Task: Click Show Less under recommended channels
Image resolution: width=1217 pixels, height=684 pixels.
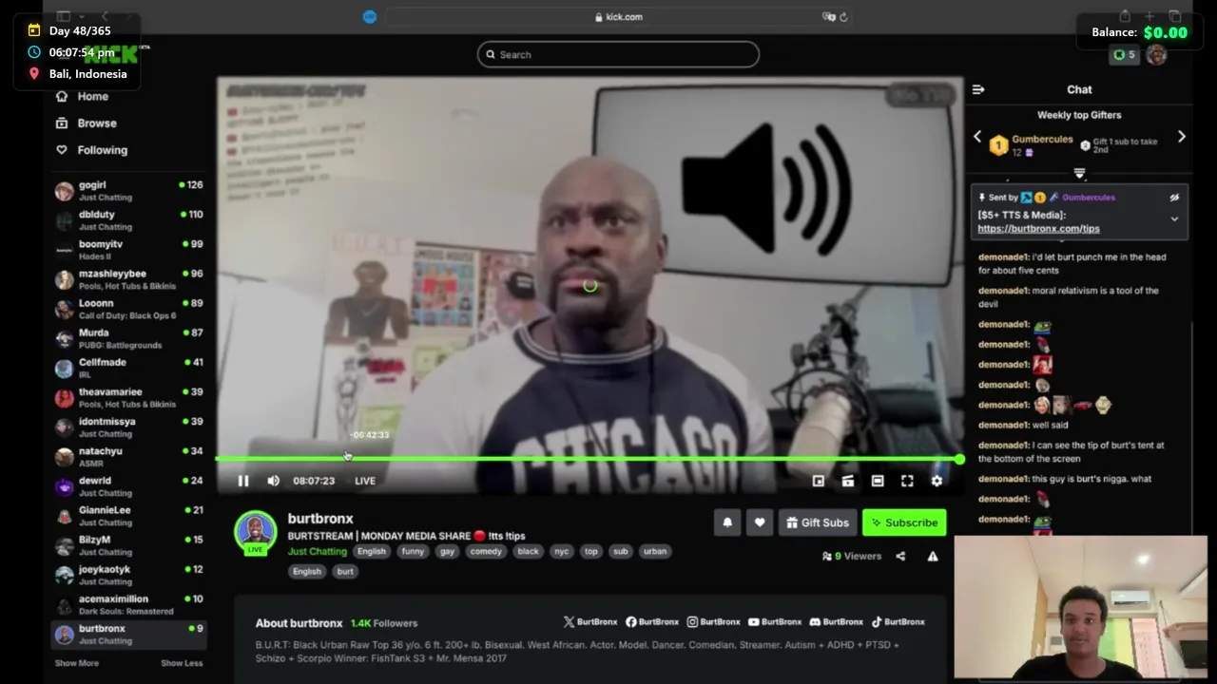Action: (182, 663)
